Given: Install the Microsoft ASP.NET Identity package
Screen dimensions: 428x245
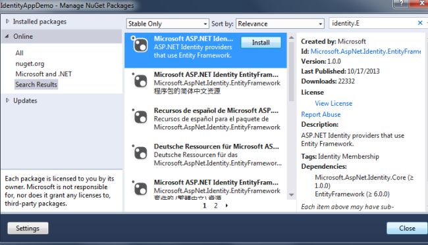Looking at the screenshot, I should pos(261,43).
